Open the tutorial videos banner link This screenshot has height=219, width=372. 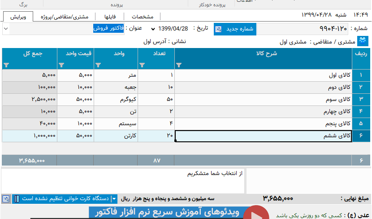(166, 213)
